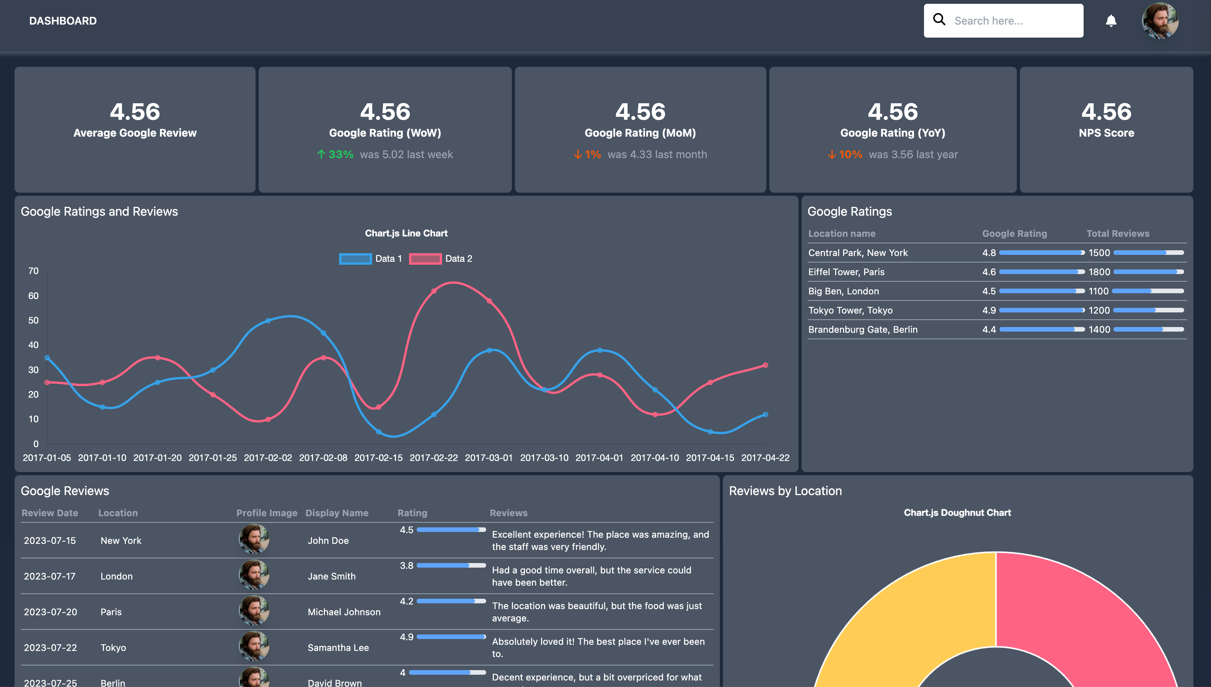
Task: Click John Doe's 4.5 rating bar
Action: 451,529
